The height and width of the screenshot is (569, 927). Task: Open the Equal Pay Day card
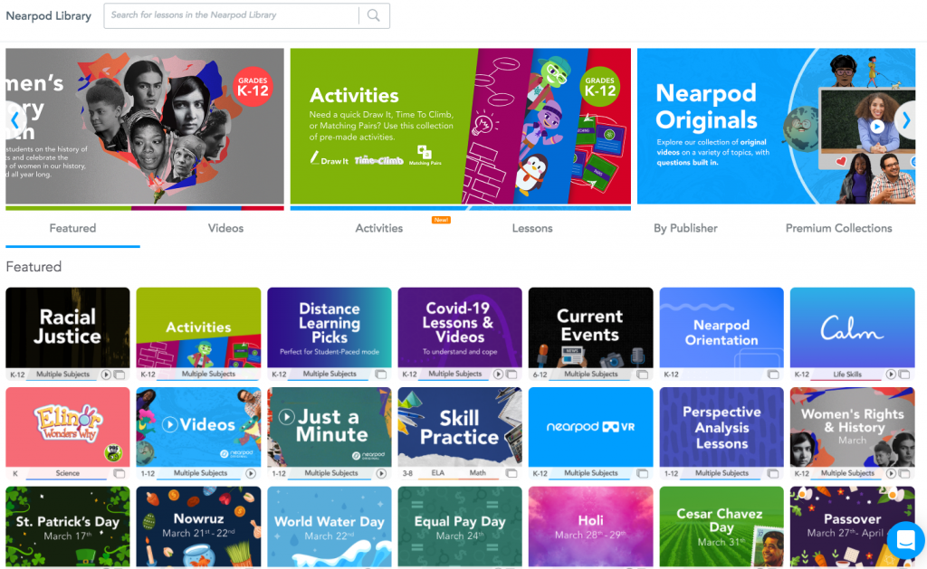(460, 527)
